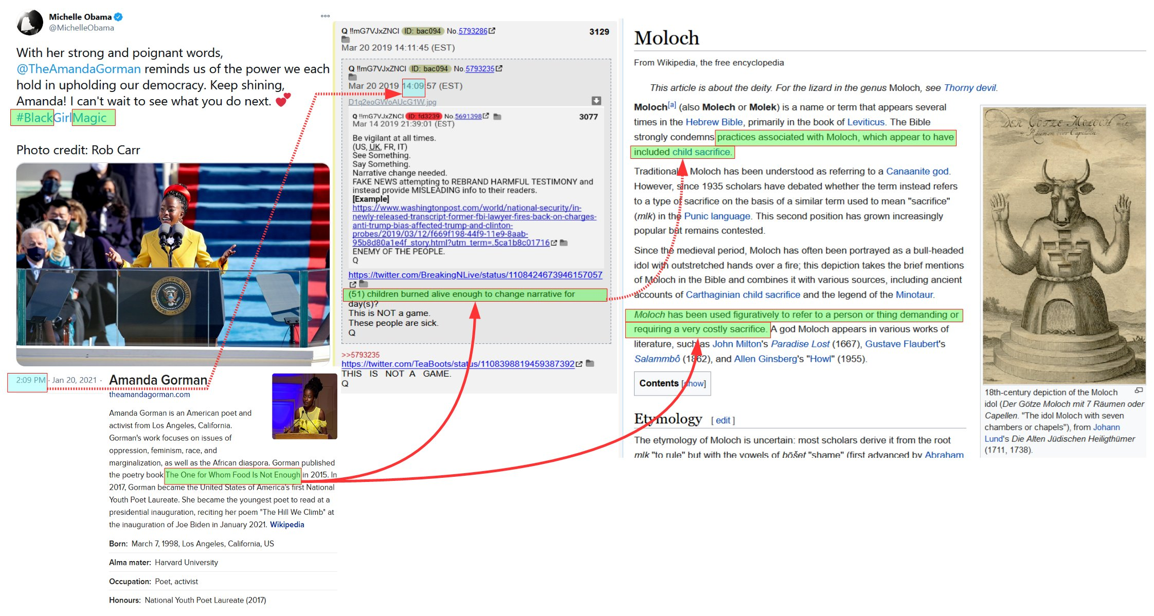Click the >>5793235 reply reference
Image resolution: width=1154 pixels, height=616 pixels.
click(360, 354)
